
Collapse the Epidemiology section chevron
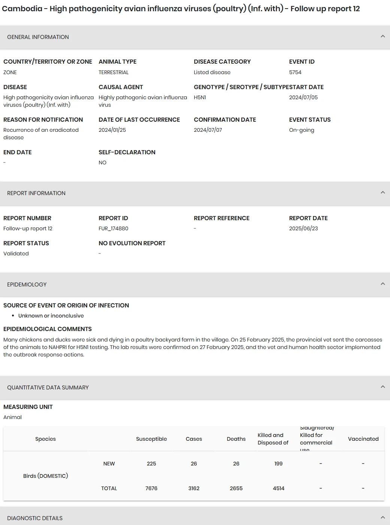point(383,284)
